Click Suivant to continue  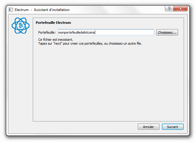(x=173, y=127)
